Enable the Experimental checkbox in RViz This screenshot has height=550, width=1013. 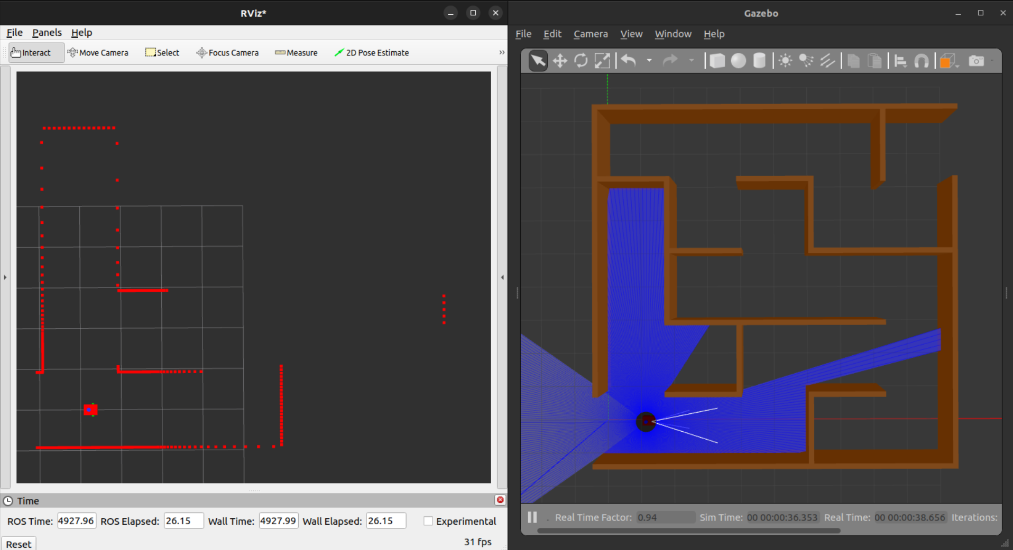click(x=428, y=521)
